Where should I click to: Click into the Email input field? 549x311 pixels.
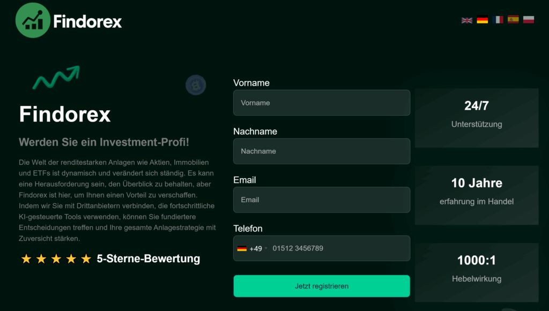(x=322, y=200)
